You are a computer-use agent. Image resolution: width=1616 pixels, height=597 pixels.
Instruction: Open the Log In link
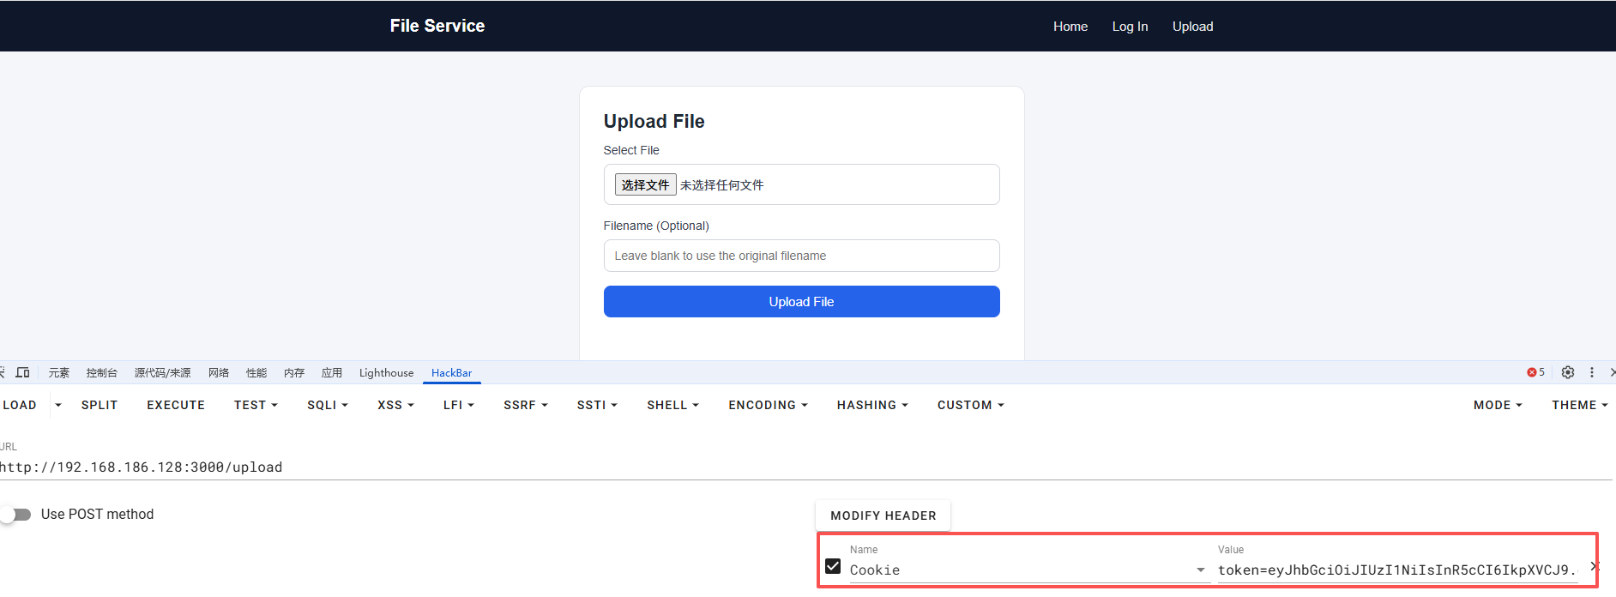[1130, 27]
